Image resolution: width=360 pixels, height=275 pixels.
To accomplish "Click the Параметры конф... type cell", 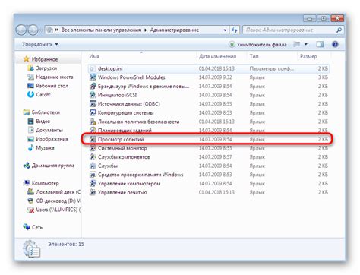I will (x=271, y=68).
